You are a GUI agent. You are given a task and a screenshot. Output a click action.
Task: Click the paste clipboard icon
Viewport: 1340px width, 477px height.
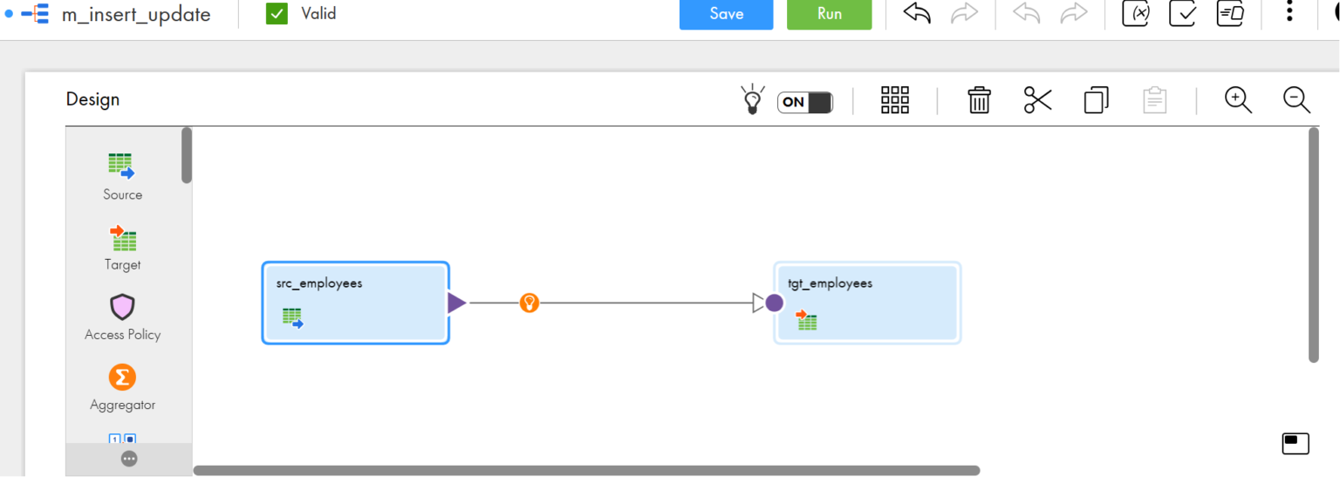click(1154, 100)
